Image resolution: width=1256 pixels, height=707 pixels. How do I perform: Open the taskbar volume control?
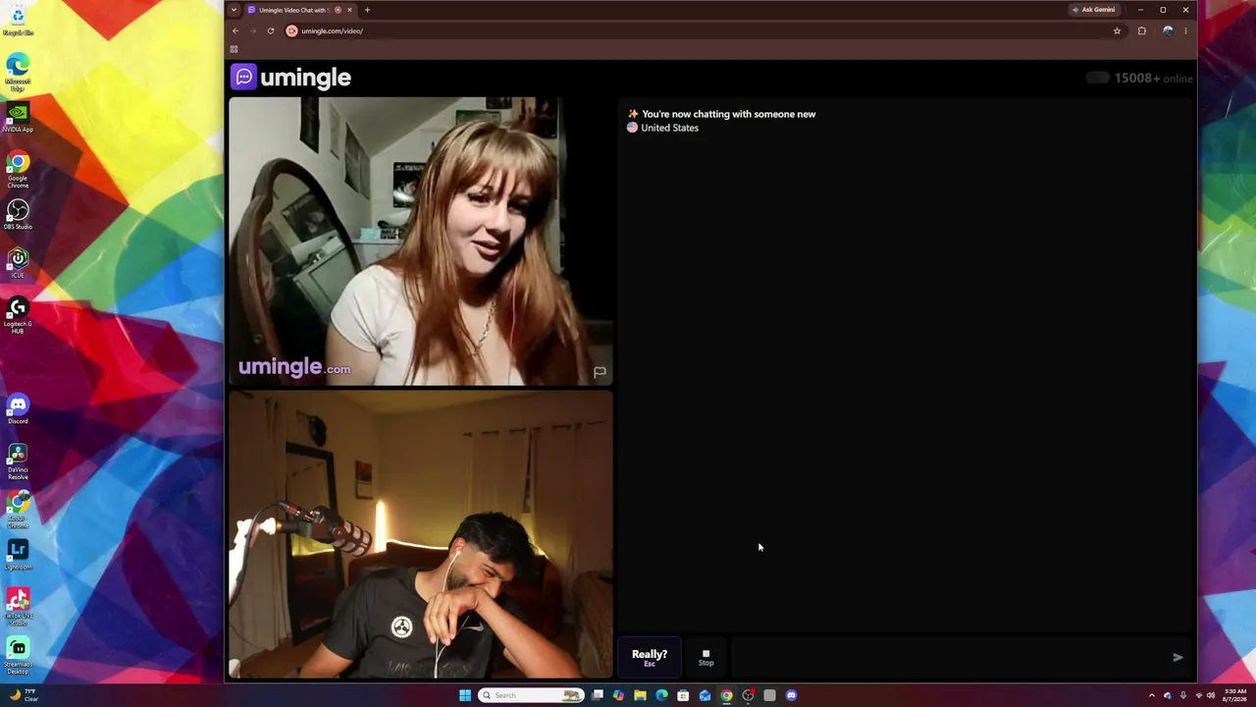coord(1211,695)
